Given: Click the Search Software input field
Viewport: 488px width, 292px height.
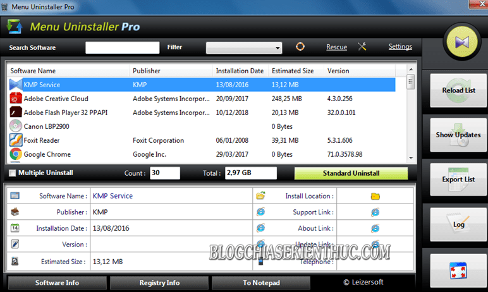Looking at the screenshot, I should coord(122,47).
